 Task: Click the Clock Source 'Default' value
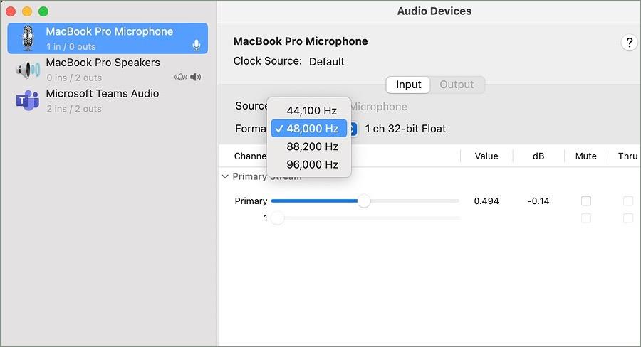[x=327, y=62]
